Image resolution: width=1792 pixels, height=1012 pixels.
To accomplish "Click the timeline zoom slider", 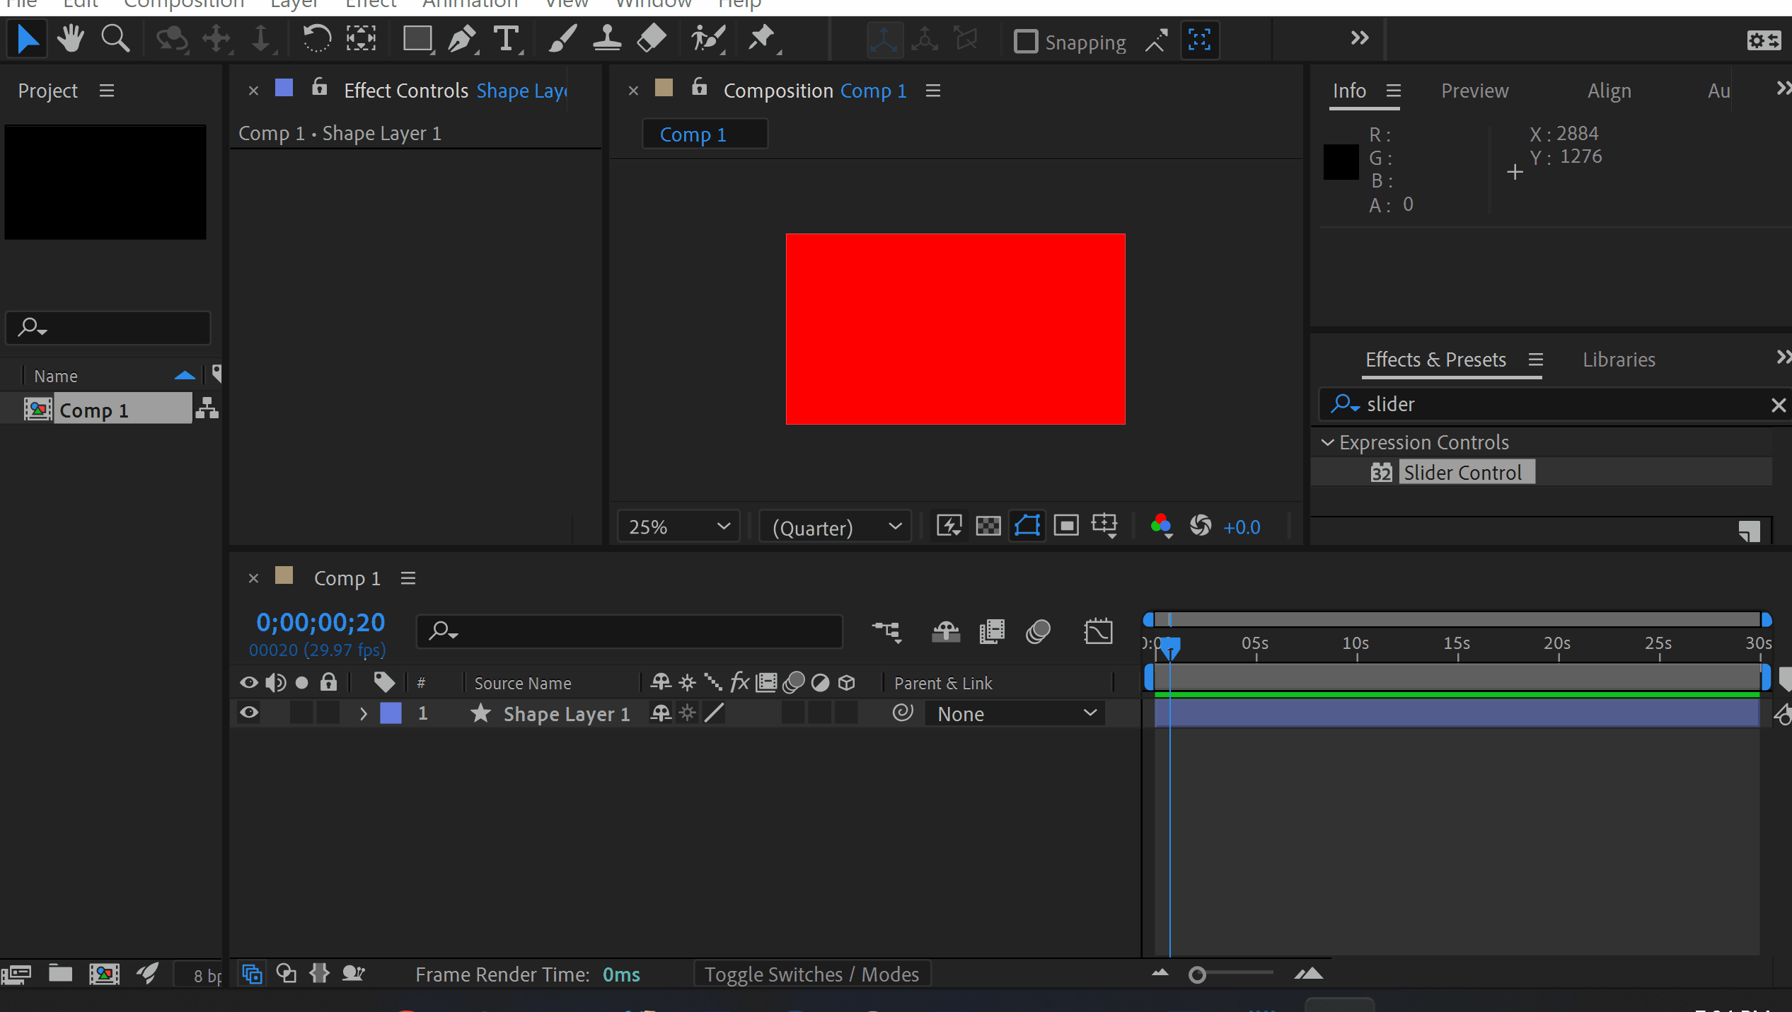I will click(1197, 975).
